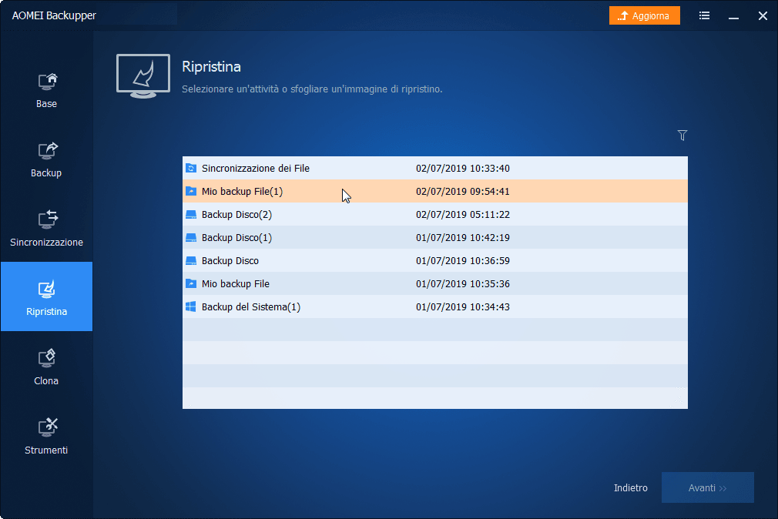Go back with the Indietro button
This screenshot has width=778, height=519.
(631, 487)
